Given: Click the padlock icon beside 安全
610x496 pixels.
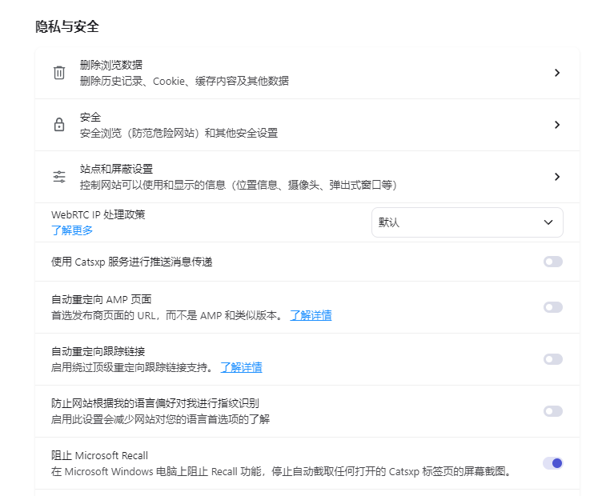Looking at the screenshot, I should tap(59, 125).
